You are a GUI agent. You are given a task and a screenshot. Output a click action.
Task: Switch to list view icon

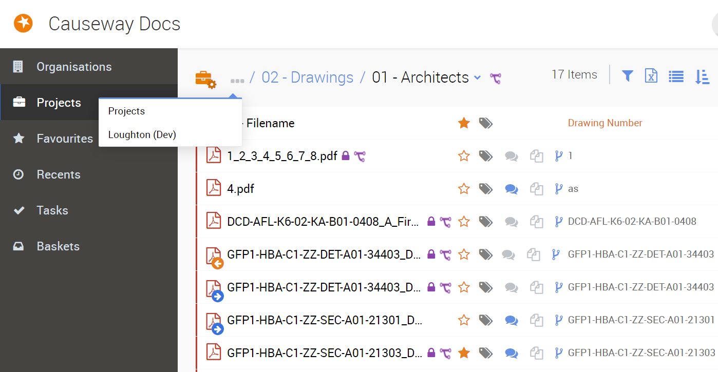pos(676,76)
